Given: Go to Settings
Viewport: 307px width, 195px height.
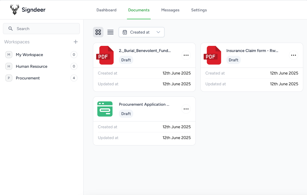Looking at the screenshot, I should coord(199,10).
